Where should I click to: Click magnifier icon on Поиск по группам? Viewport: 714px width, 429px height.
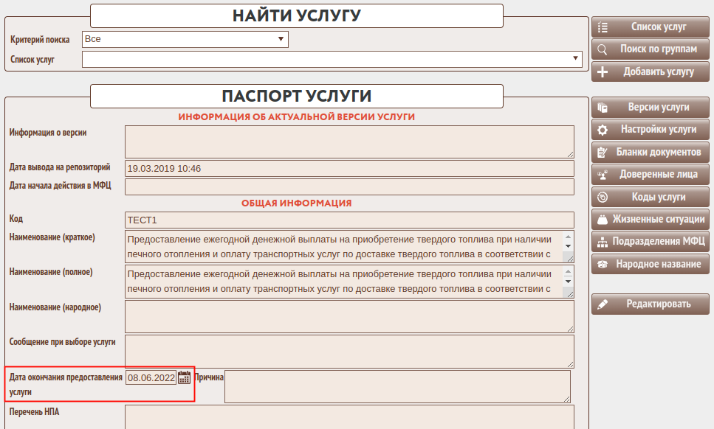click(x=603, y=49)
